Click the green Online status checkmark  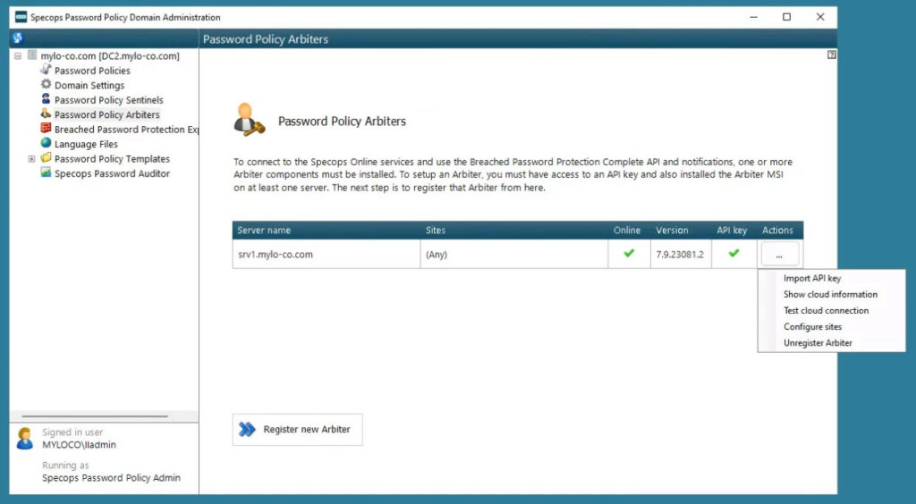pos(629,253)
